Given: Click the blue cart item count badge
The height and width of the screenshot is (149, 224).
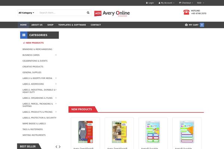Looking at the screenshot, I should pos(202,25).
